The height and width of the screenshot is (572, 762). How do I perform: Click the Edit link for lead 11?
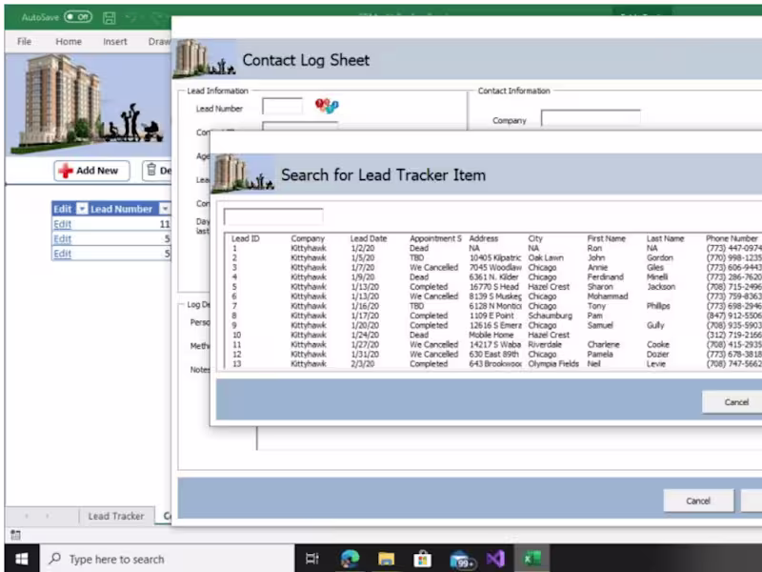pyautogui.click(x=62, y=224)
